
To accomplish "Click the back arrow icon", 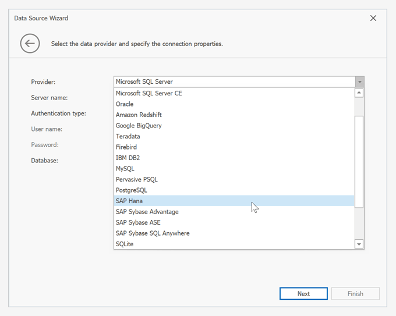I will click(x=30, y=43).
